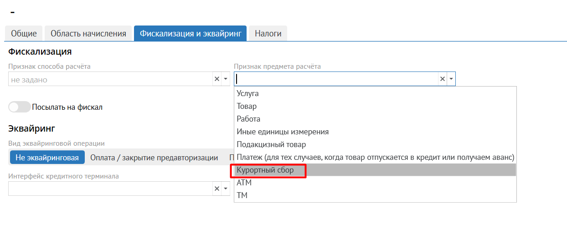Pick Услуга from the dropdown list
Image resolution: width=567 pixels, height=245 pixels.
coord(248,93)
